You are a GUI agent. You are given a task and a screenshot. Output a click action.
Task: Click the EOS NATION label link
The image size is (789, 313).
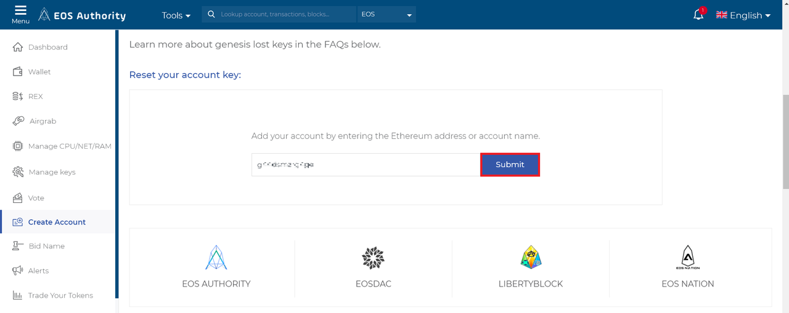[688, 283]
